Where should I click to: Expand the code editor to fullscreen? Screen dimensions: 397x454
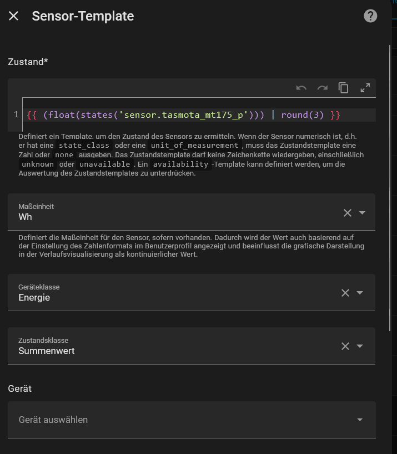[x=365, y=88]
